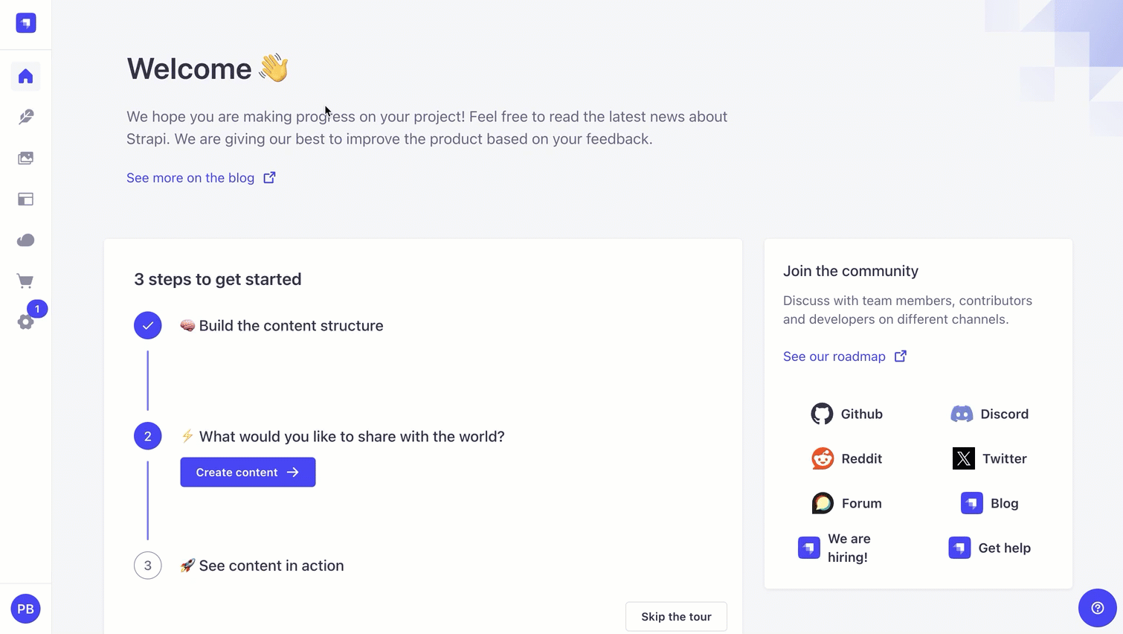
Task: Visit the Forum community link
Action: pyautogui.click(x=847, y=503)
